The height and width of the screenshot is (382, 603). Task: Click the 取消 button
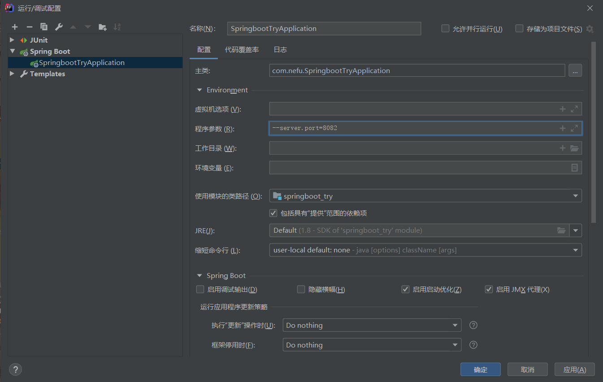click(x=528, y=369)
